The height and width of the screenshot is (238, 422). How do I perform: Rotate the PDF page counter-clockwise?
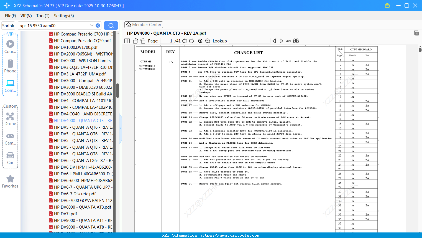point(135,41)
